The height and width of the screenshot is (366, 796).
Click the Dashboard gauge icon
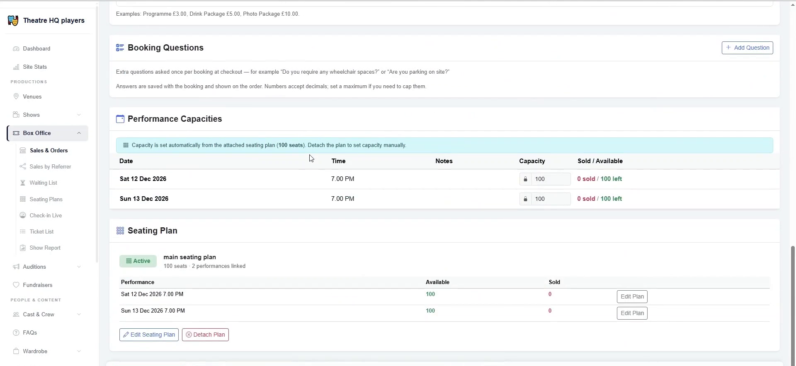click(16, 48)
